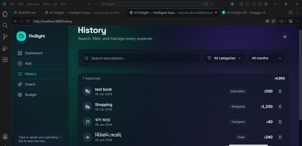Screen dimensions: 302x146
Task: Open the Selection menu
Action: pyautogui.click(x=33, y=4)
